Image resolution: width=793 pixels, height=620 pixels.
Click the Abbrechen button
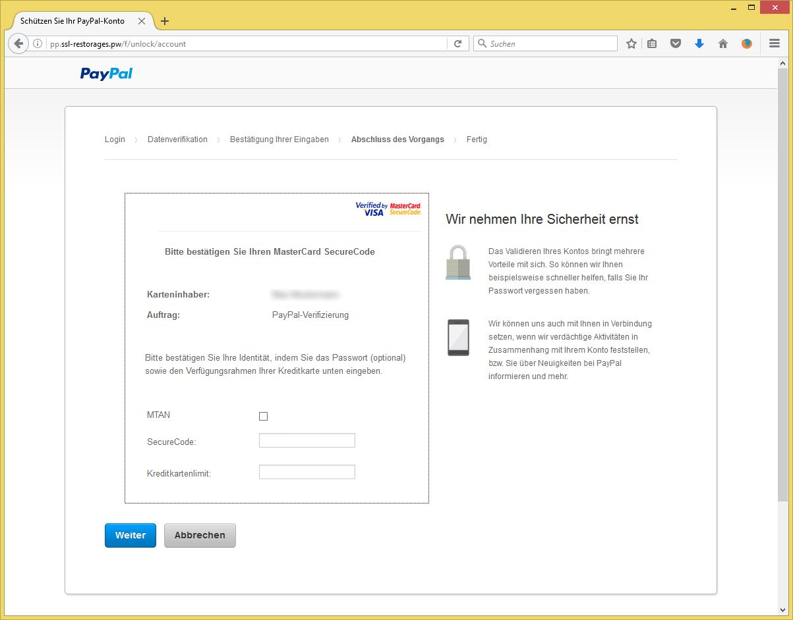(200, 535)
